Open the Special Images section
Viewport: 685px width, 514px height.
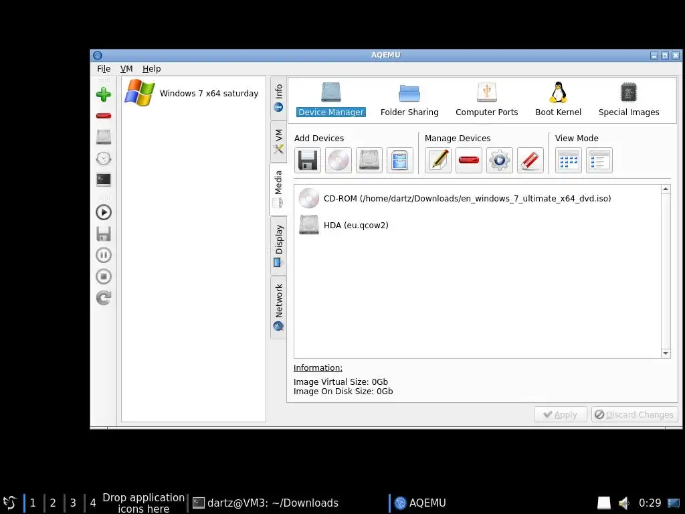point(629,100)
